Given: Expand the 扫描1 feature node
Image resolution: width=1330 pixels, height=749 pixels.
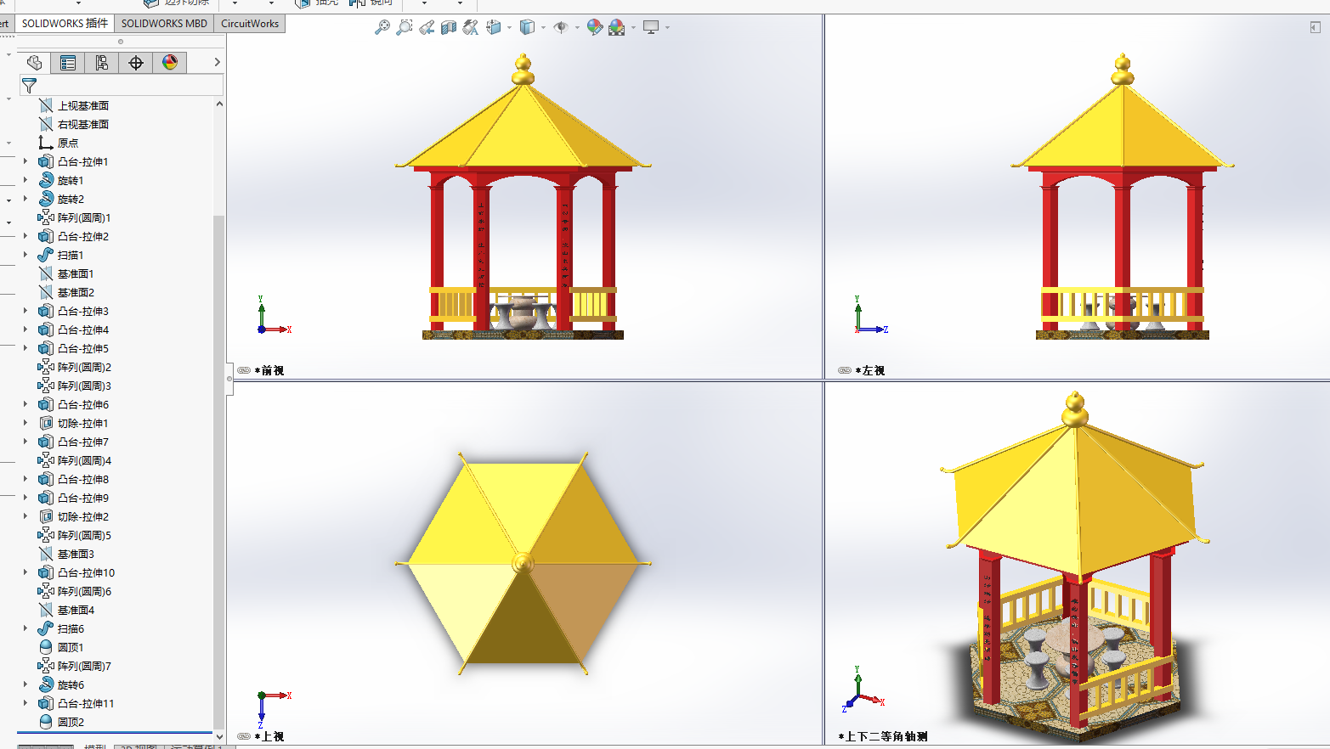Looking at the screenshot, I should 25,255.
